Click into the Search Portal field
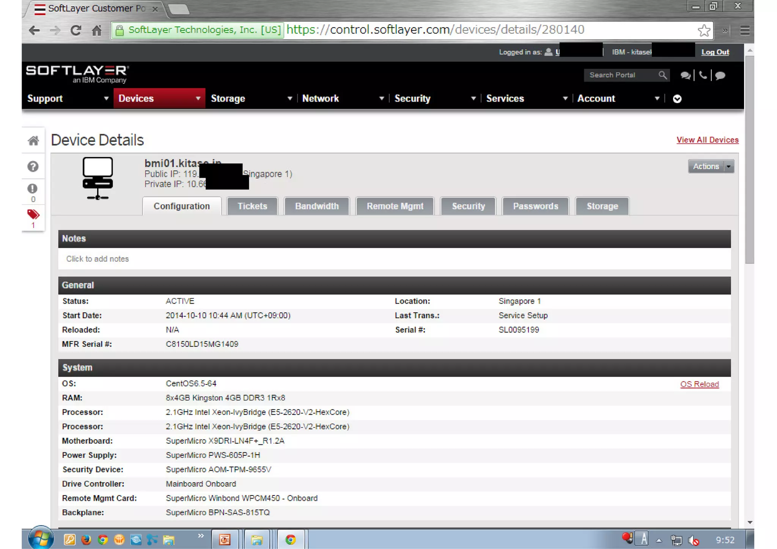777x549 pixels. tap(620, 75)
